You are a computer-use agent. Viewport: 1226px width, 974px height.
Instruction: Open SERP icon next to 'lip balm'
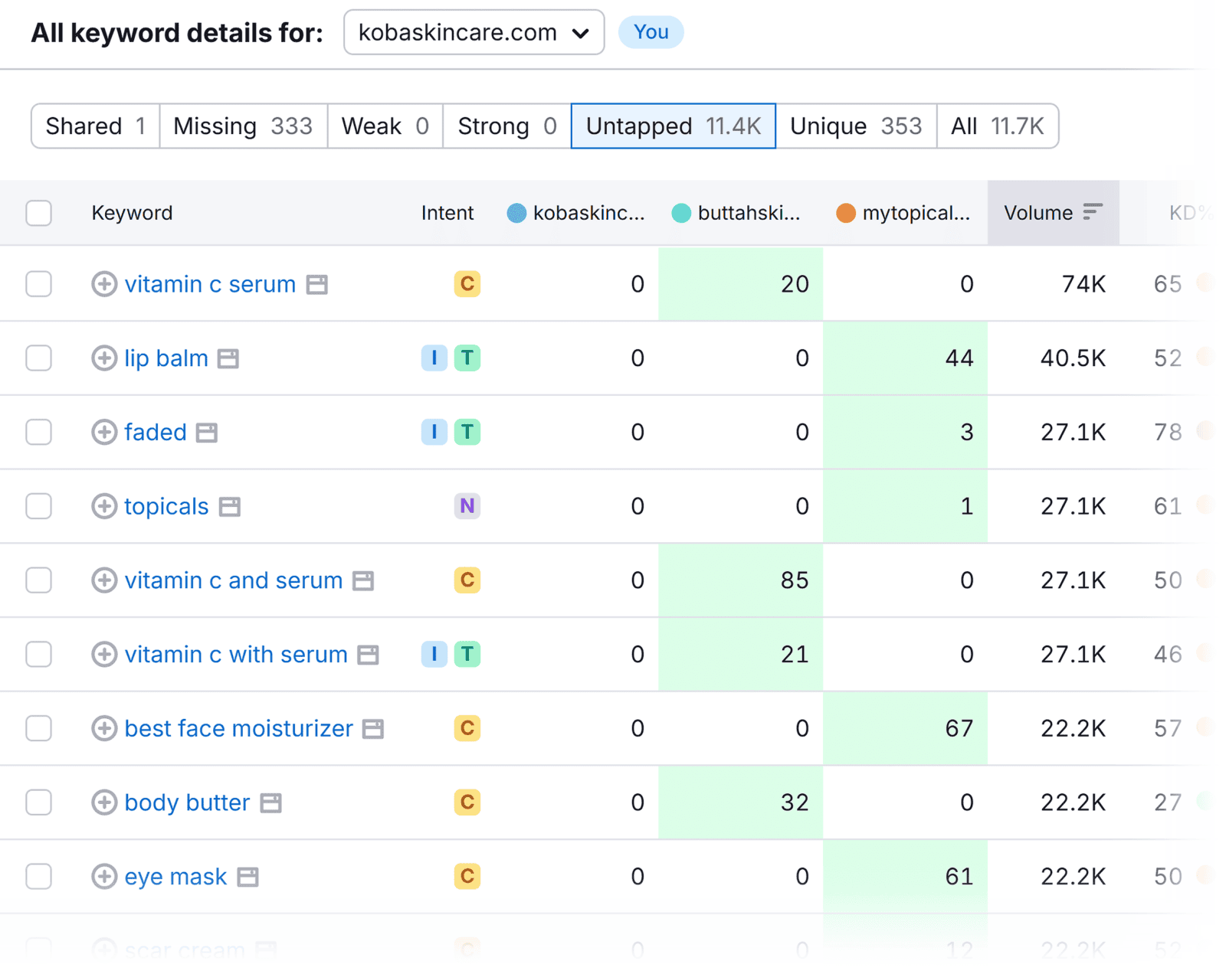pyautogui.click(x=228, y=358)
